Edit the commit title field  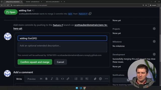(62, 38)
